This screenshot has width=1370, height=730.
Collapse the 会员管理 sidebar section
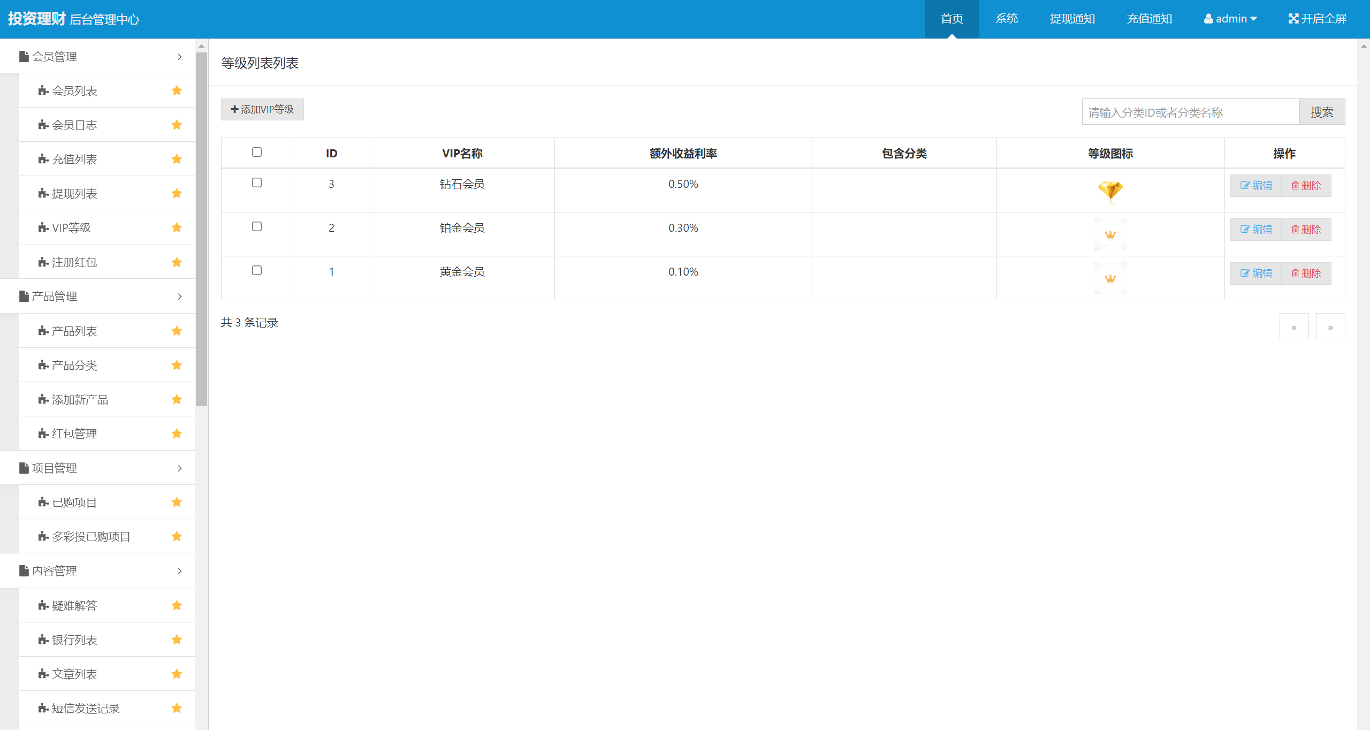[x=179, y=57]
